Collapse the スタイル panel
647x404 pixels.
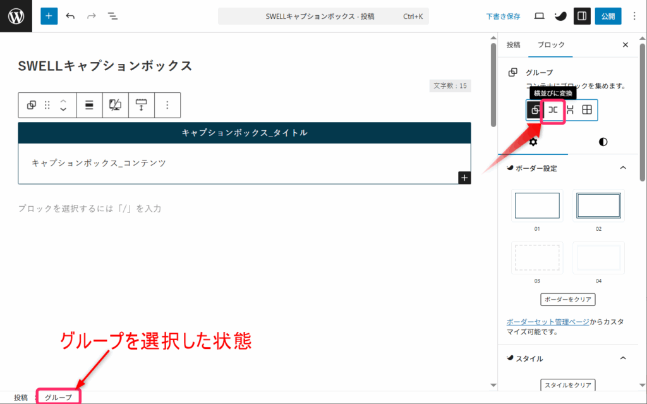click(x=622, y=358)
